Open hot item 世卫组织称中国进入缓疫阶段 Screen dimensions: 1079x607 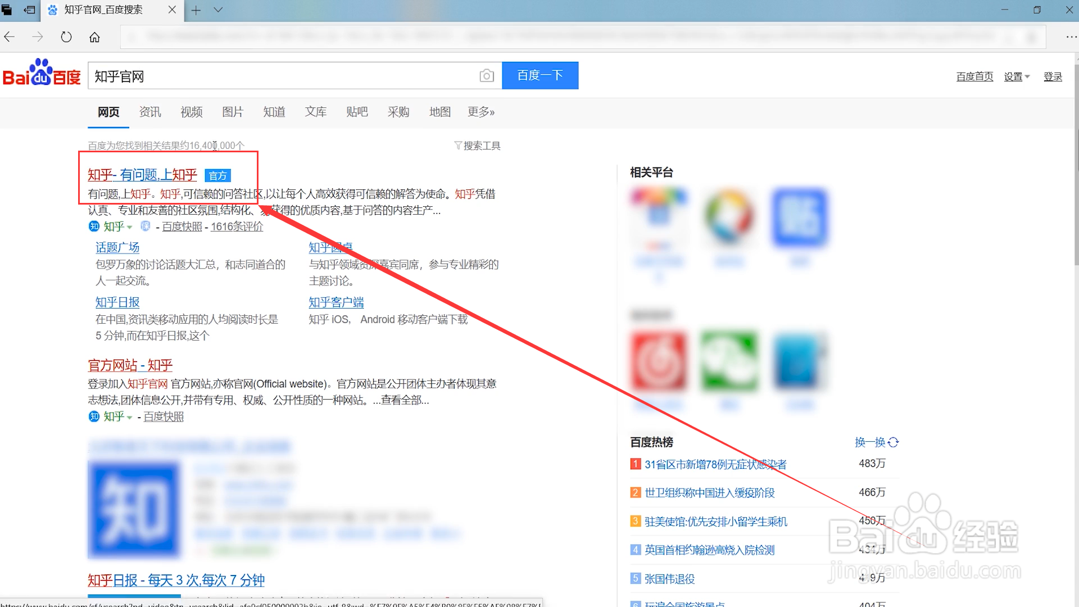point(710,493)
